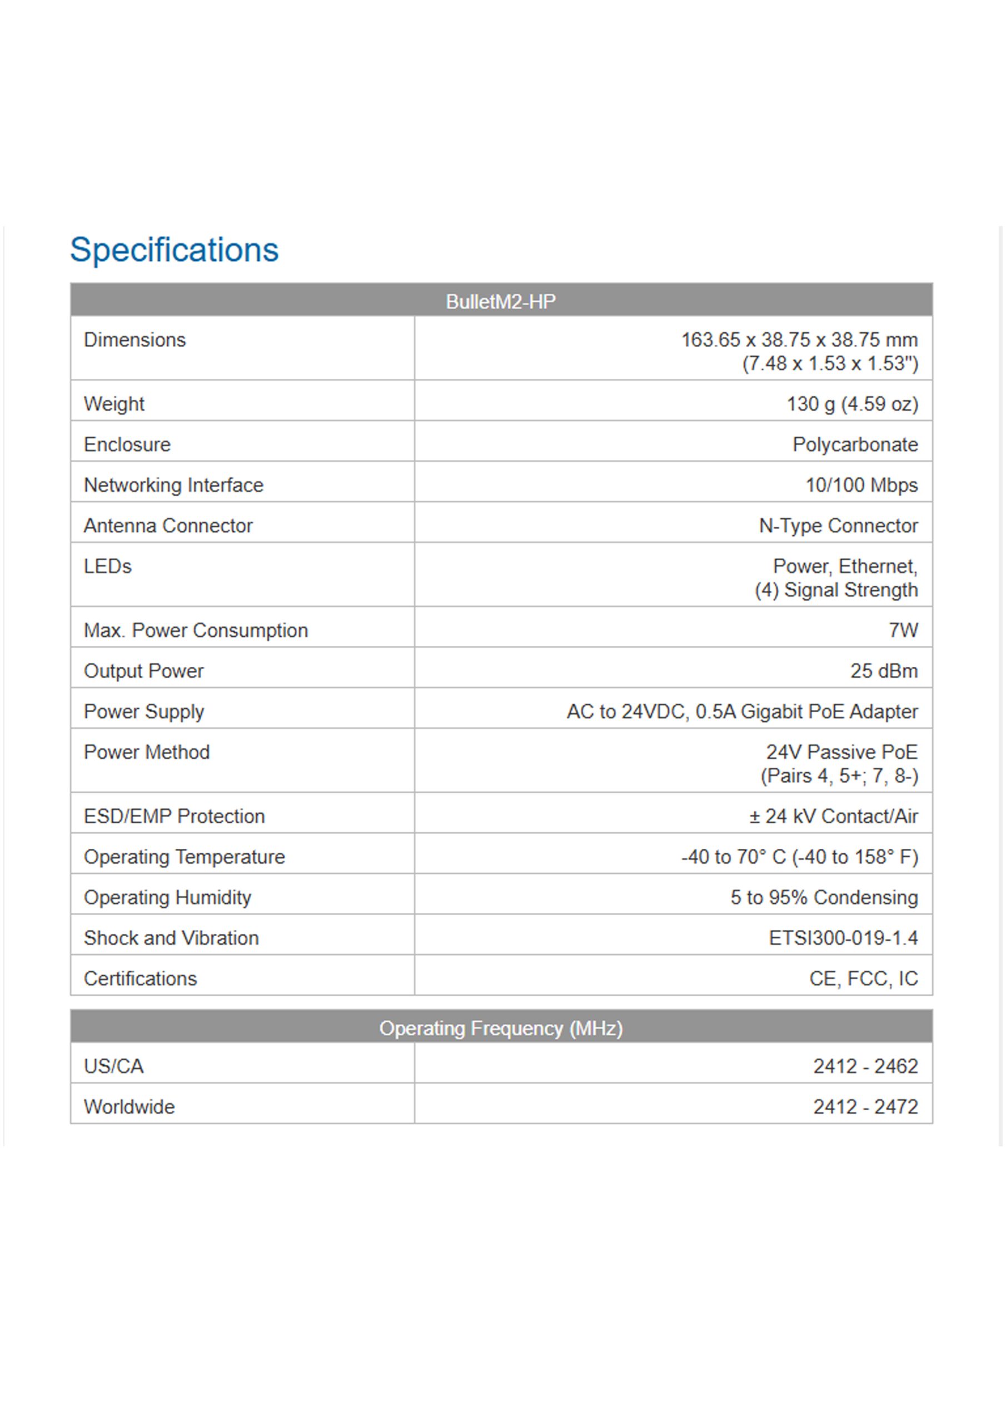
Task: Click the Operating Temperature value
Action: point(800,857)
